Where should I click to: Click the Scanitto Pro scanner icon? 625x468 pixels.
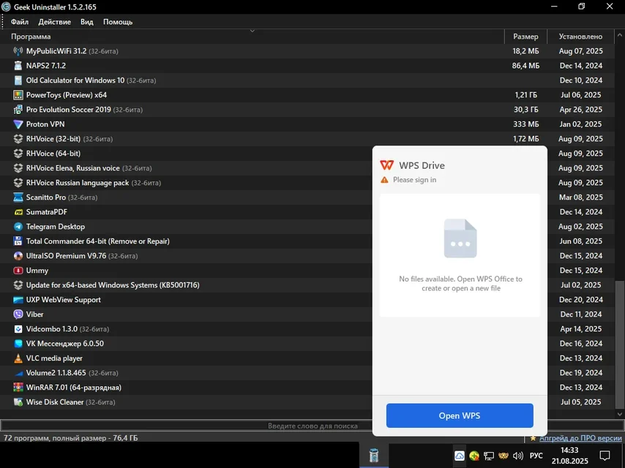point(18,197)
